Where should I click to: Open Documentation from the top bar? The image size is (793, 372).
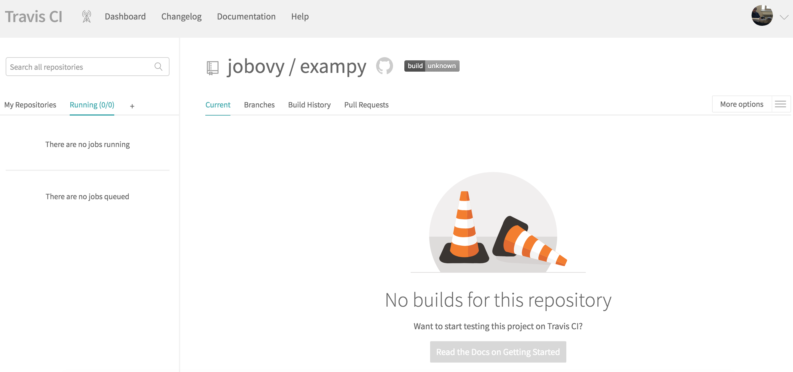pos(246,16)
